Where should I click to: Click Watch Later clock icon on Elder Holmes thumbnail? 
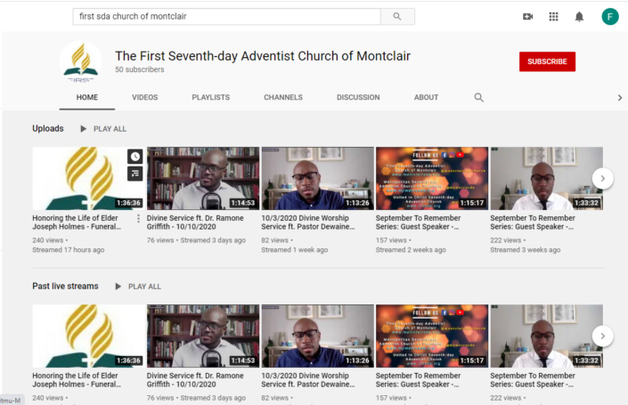point(135,157)
